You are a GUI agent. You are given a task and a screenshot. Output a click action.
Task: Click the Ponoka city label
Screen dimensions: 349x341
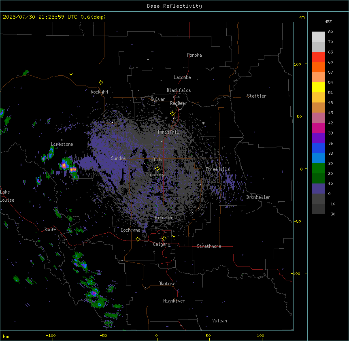194,55
